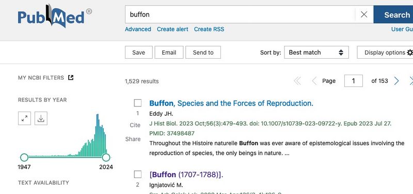413x194 pixels.
Task: Click the Create alert link
Action: (x=172, y=29)
